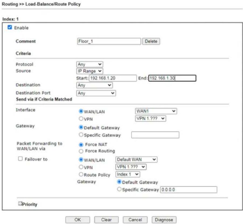
Task: Select Specific Gateway under Interface Gateway
Action: click(x=81, y=135)
